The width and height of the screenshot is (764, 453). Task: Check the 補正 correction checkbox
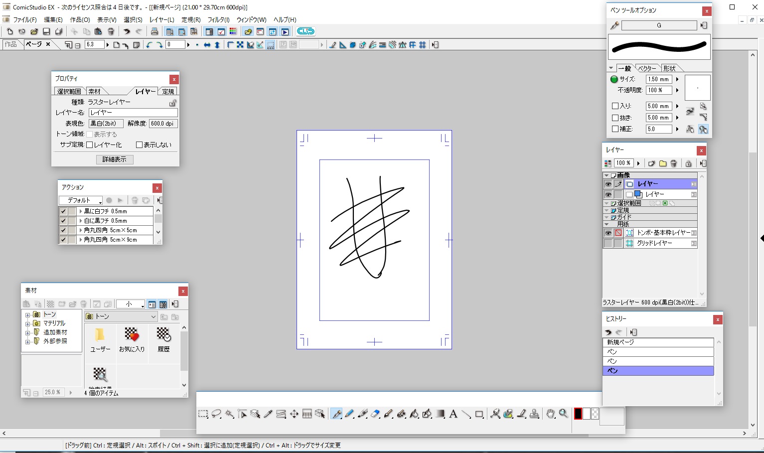point(615,129)
